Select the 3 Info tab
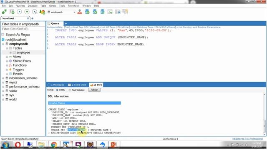The height and width of the screenshot is (150, 267). (x=96, y=85)
